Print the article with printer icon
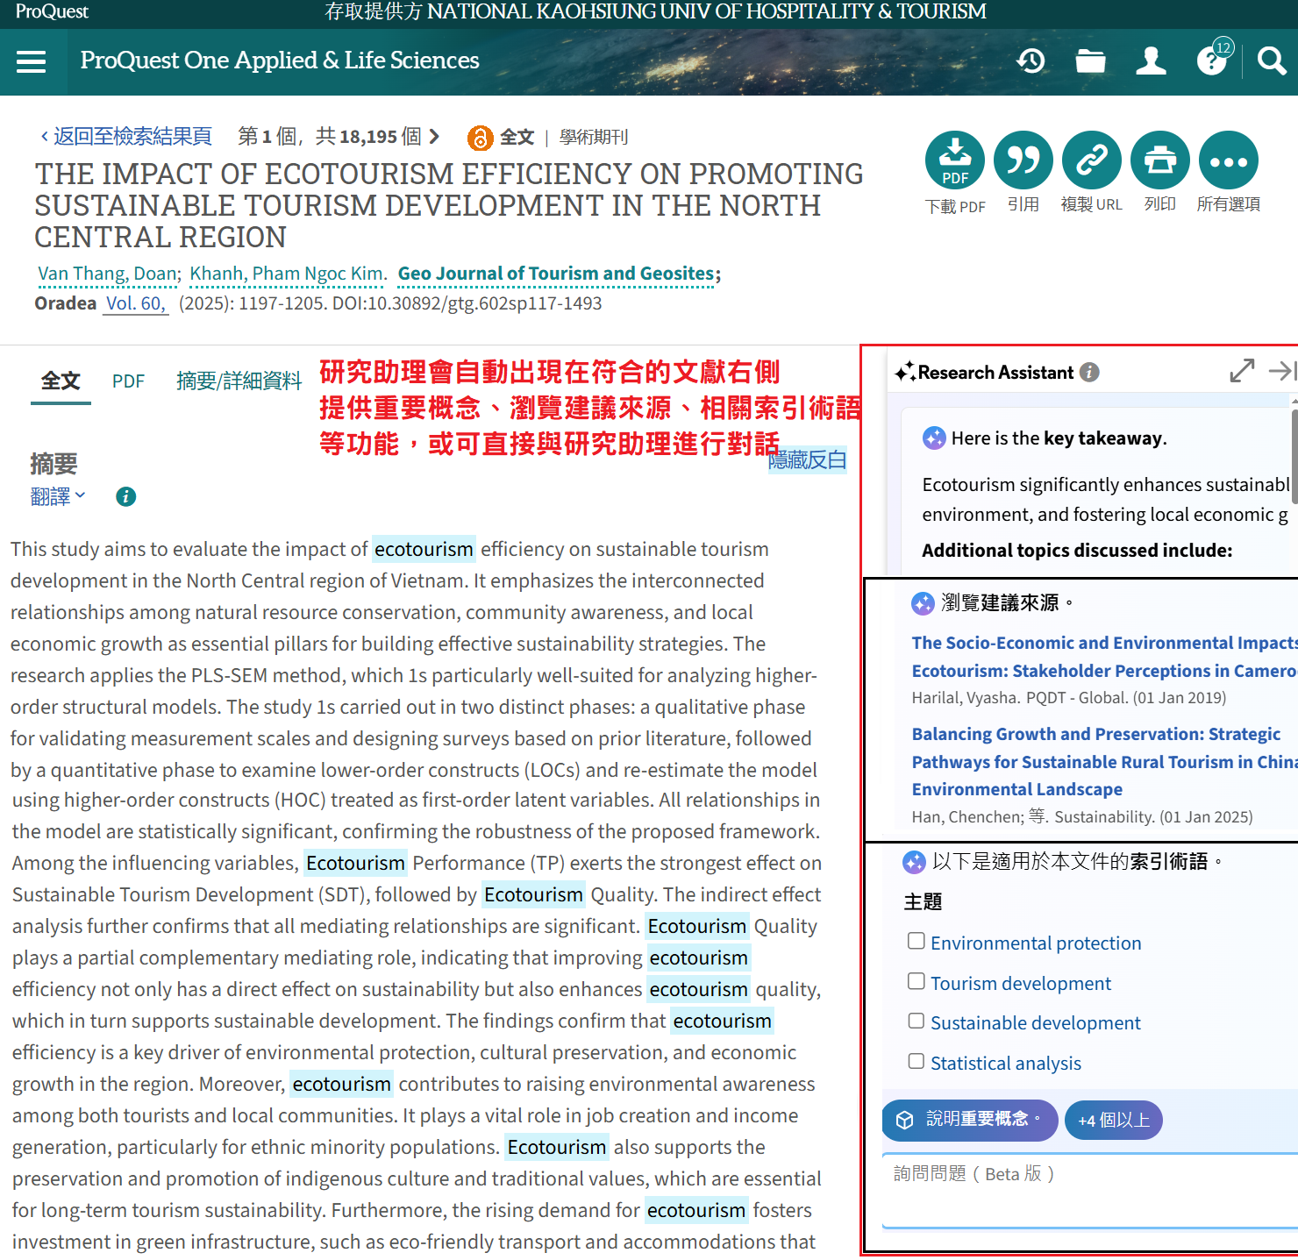This screenshot has height=1260, width=1298. pyautogui.click(x=1159, y=160)
